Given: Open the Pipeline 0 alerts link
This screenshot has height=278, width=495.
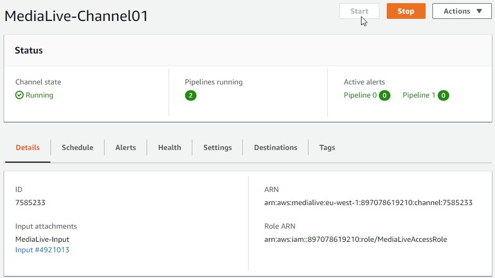Looking at the screenshot, I should (x=360, y=95).
